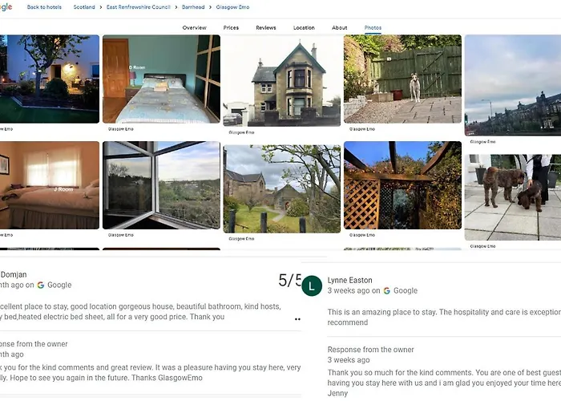The height and width of the screenshot is (401, 561).
Task: Switch to the Overview tab
Action: pyautogui.click(x=194, y=28)
